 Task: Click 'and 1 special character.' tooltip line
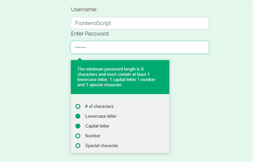pyautogui.click(x=100, y=85)
